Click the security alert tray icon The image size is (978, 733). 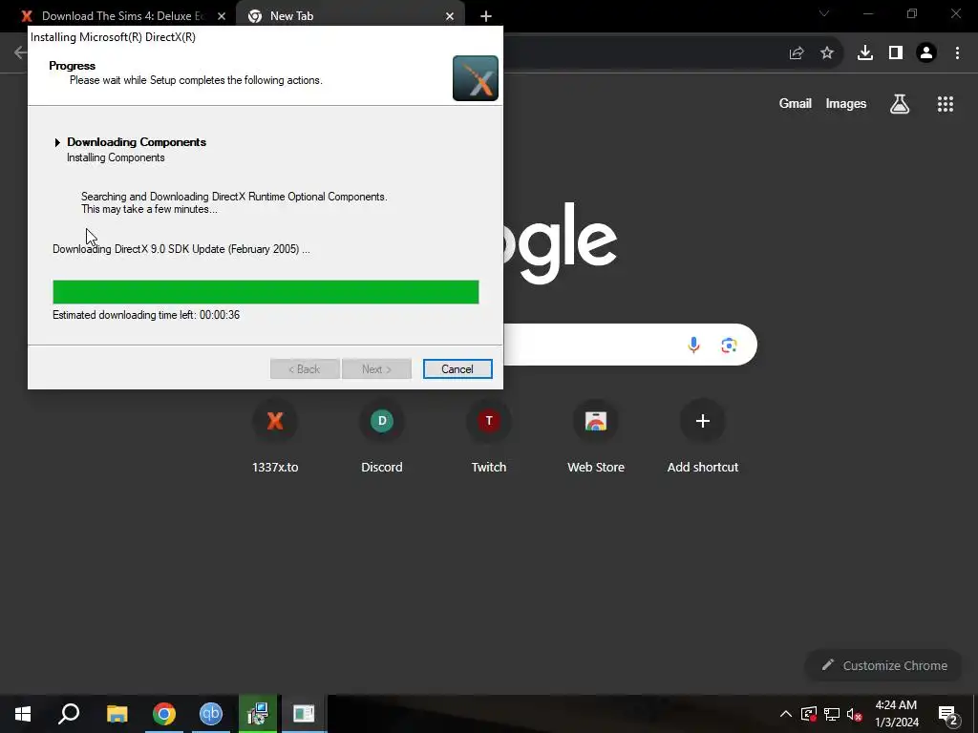point(809,714)
